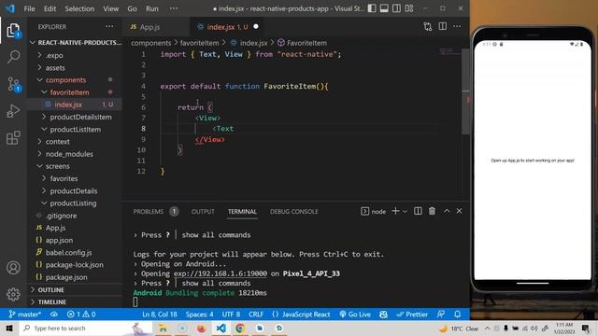Viewport: 598px width, 336px height.
Task: Open index.jsx in the explorer tree
Action: [75, 105]
